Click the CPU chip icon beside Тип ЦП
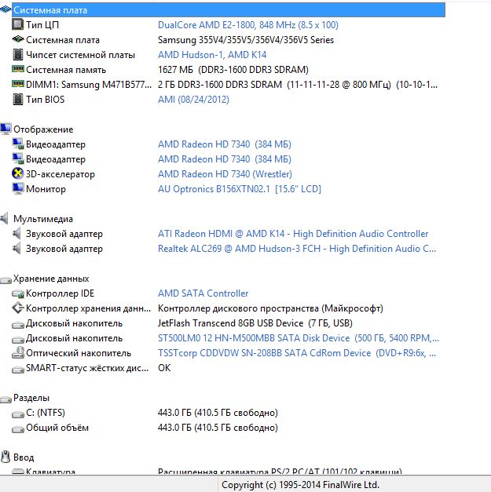The height and width of the screenshot is (492, 491). click(17, 24)
